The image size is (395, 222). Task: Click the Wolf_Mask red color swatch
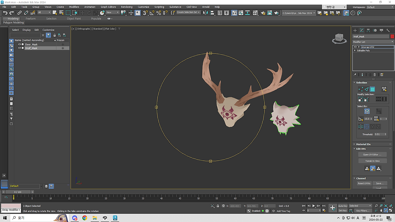(x=392, y=36)
